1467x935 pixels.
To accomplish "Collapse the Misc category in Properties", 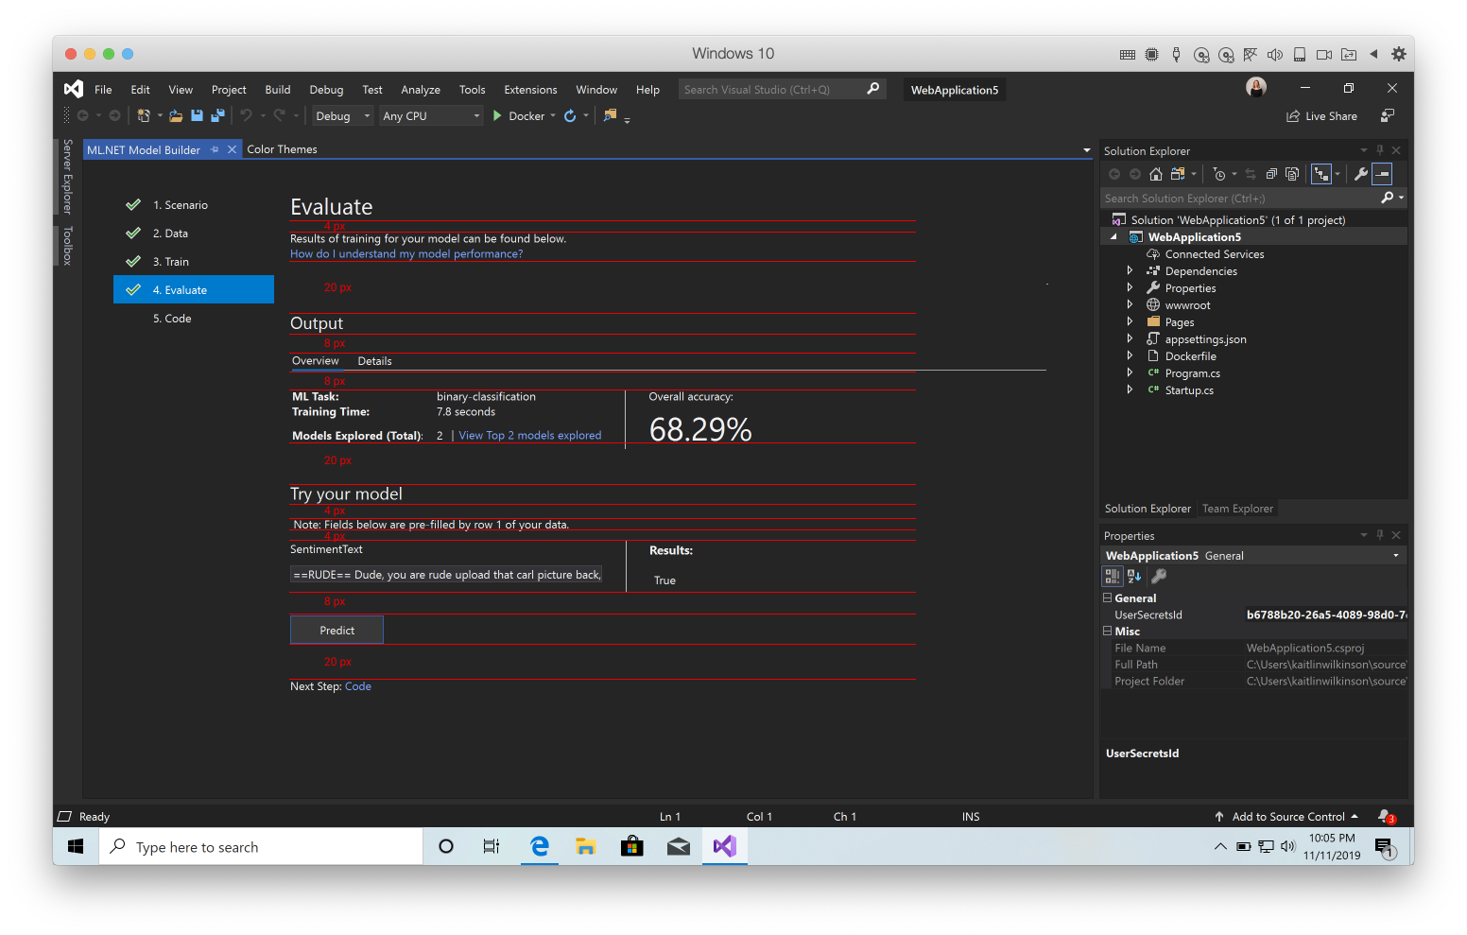I will click(x=1108, y=631).
